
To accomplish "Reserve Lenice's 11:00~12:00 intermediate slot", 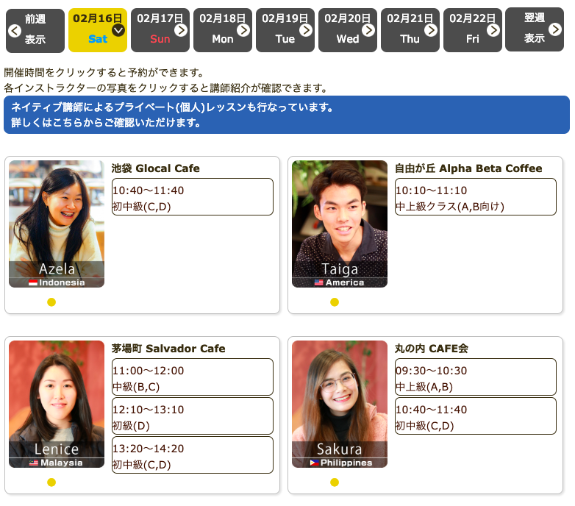I will [x=193, y=377].
